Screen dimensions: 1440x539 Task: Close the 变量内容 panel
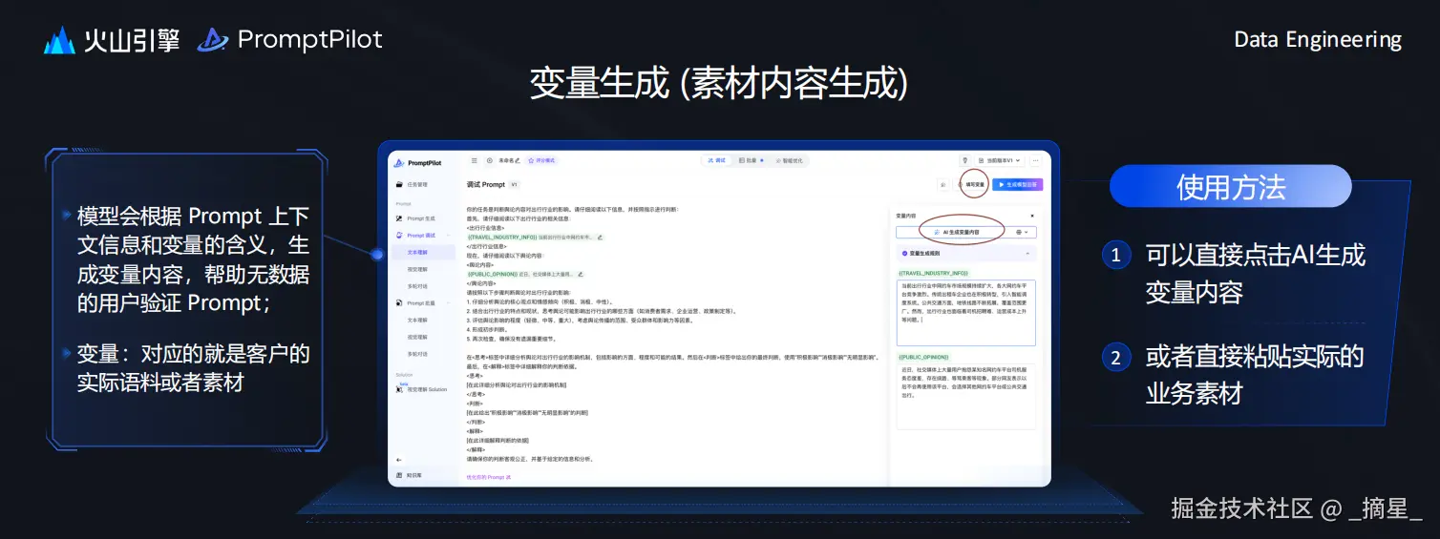(1032, 217)
